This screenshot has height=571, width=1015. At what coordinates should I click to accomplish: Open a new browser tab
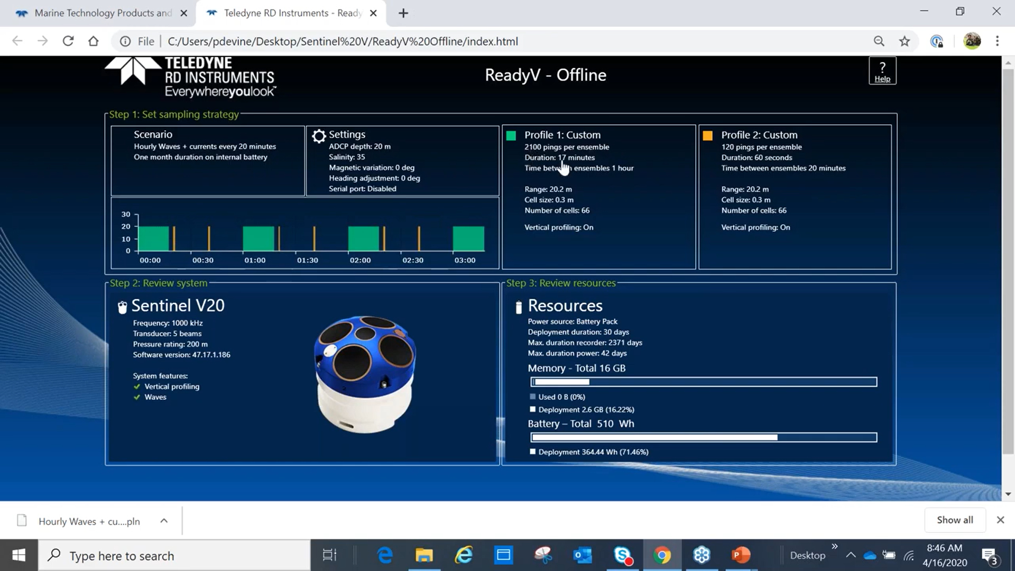[403, 13]
